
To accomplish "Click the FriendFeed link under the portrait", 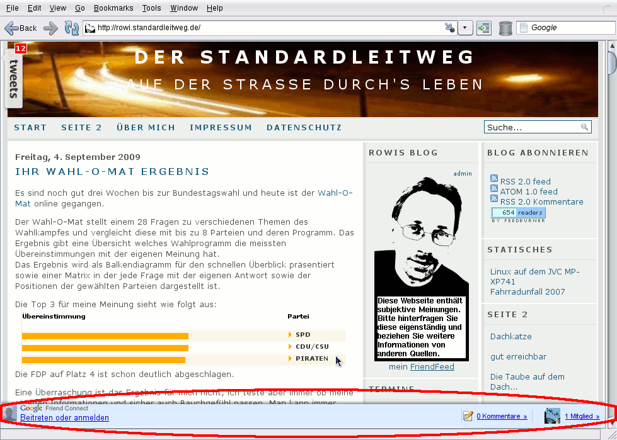I will click(432, 366).
